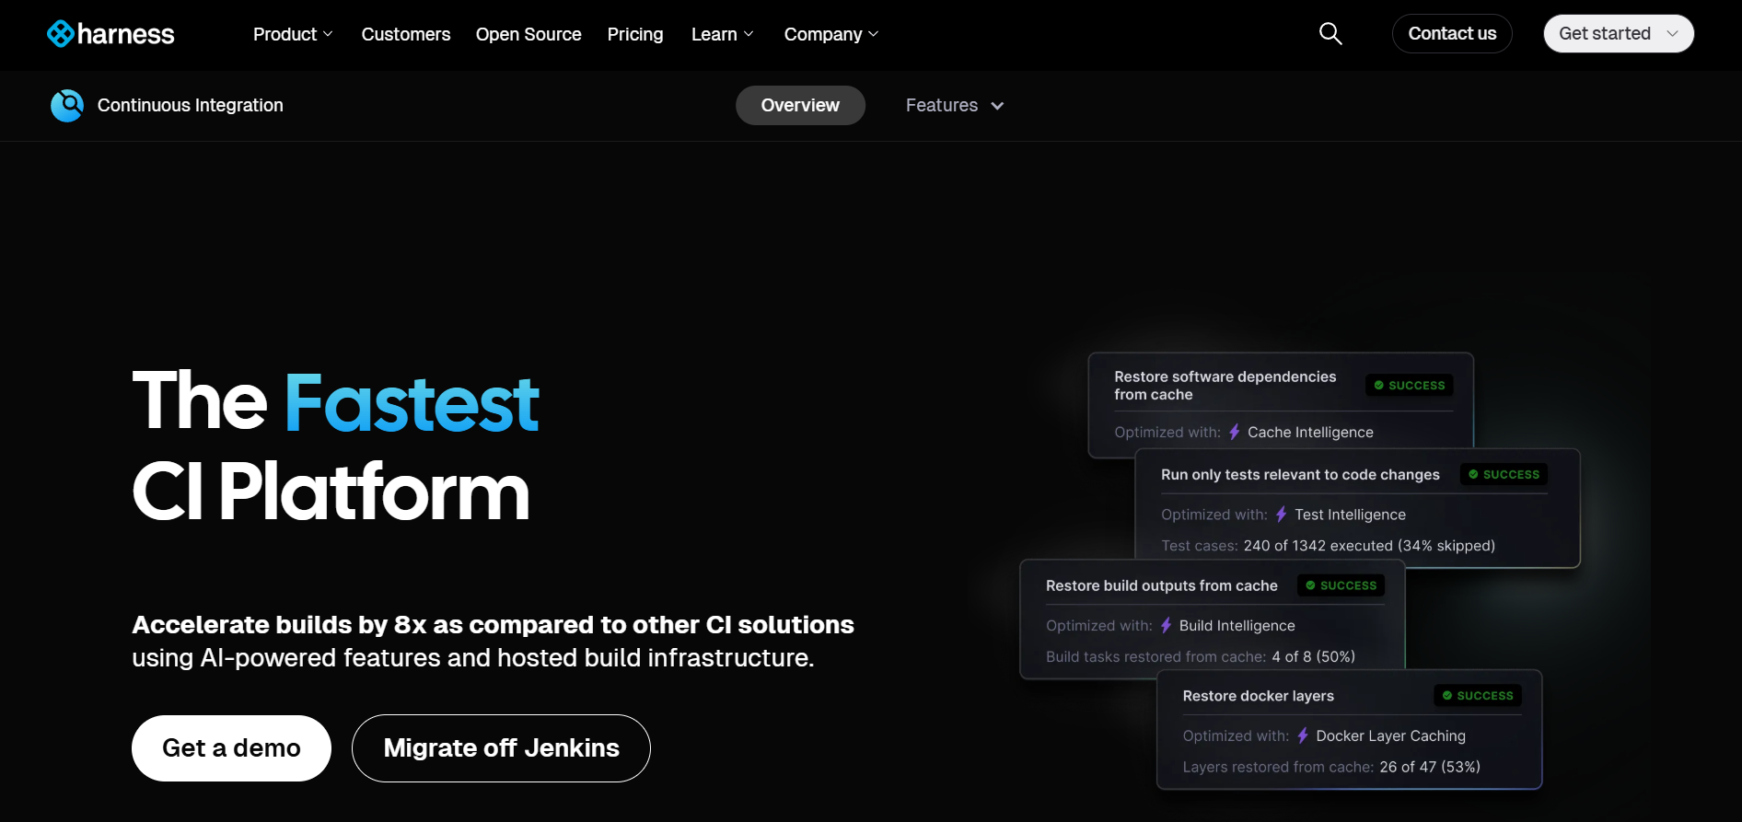
Task: Click the Harness logo
Action: click(x=110, y=34)
